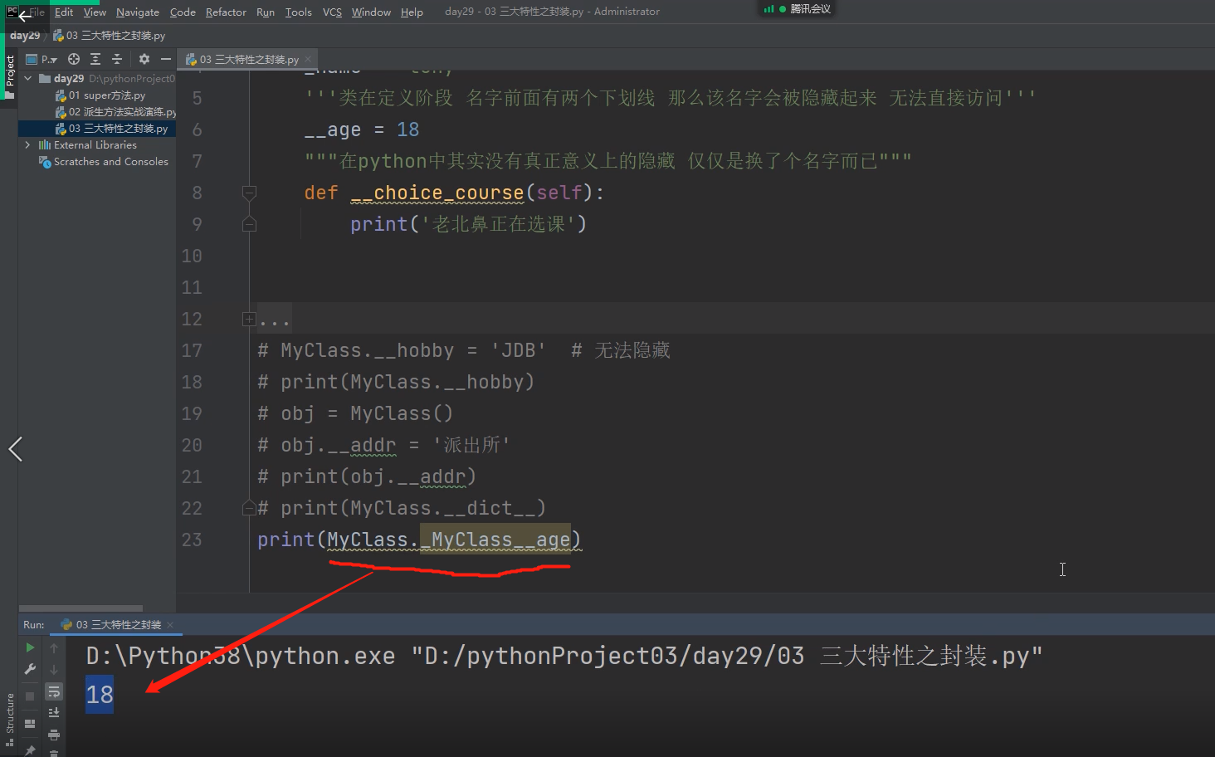
Task: Click the output value 18 in Run console
Action: [100, 695]
